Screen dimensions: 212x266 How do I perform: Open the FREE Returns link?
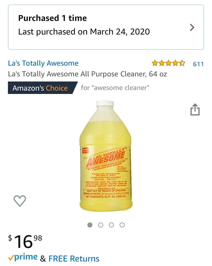[74, 259]
